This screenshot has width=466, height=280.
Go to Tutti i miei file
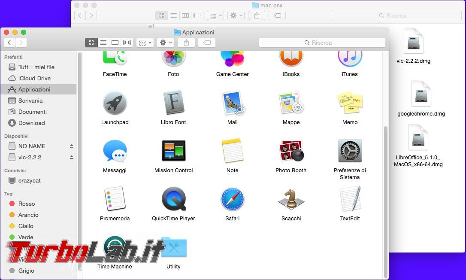[x=39, y=67]
